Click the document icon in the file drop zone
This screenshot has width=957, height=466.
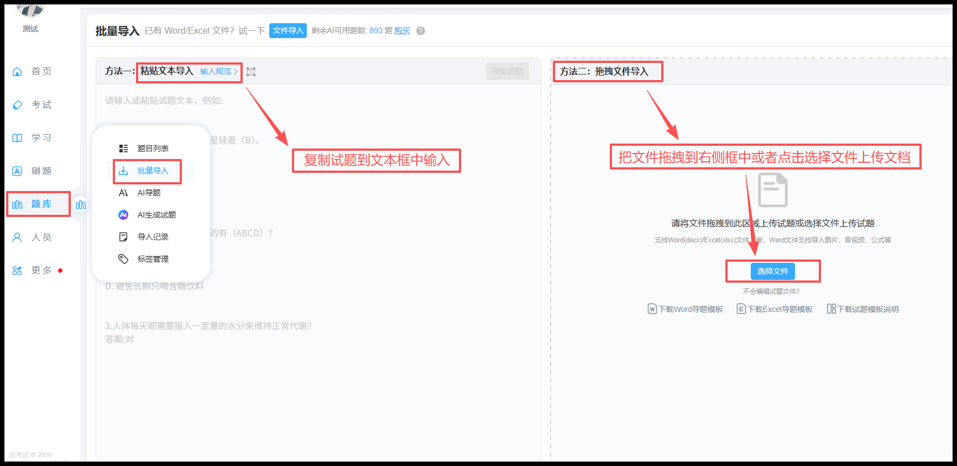click(773, 190)
